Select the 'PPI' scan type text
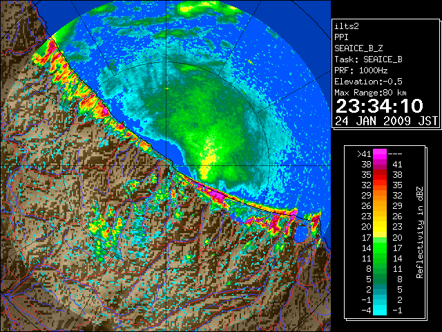The width and height of the screenshot is (442, 332). click(x=341, y=37)
